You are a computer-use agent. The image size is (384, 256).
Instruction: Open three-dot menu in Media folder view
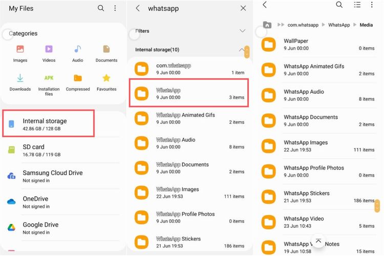pyautogui.click(x=372, y=5)
